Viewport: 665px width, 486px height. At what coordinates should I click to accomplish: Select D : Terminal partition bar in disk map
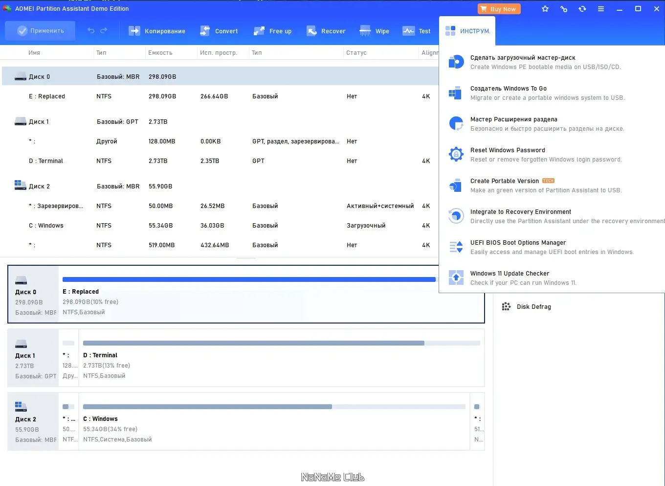(282, 358)
